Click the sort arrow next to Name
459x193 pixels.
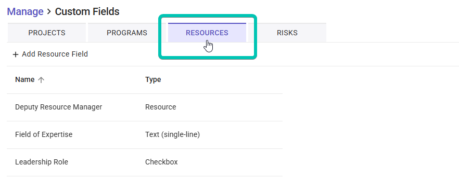click(41, 80)
